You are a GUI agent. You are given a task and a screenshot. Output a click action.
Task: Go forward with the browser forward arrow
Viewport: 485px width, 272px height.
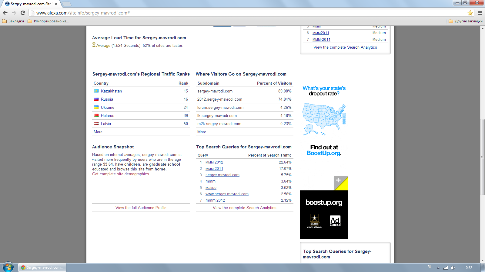pyautogui.click(x=14, y=13)
